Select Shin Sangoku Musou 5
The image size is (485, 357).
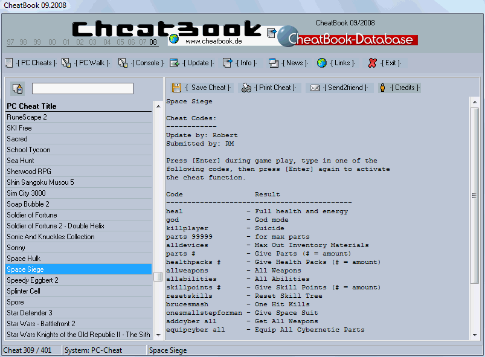pos(79,182)
